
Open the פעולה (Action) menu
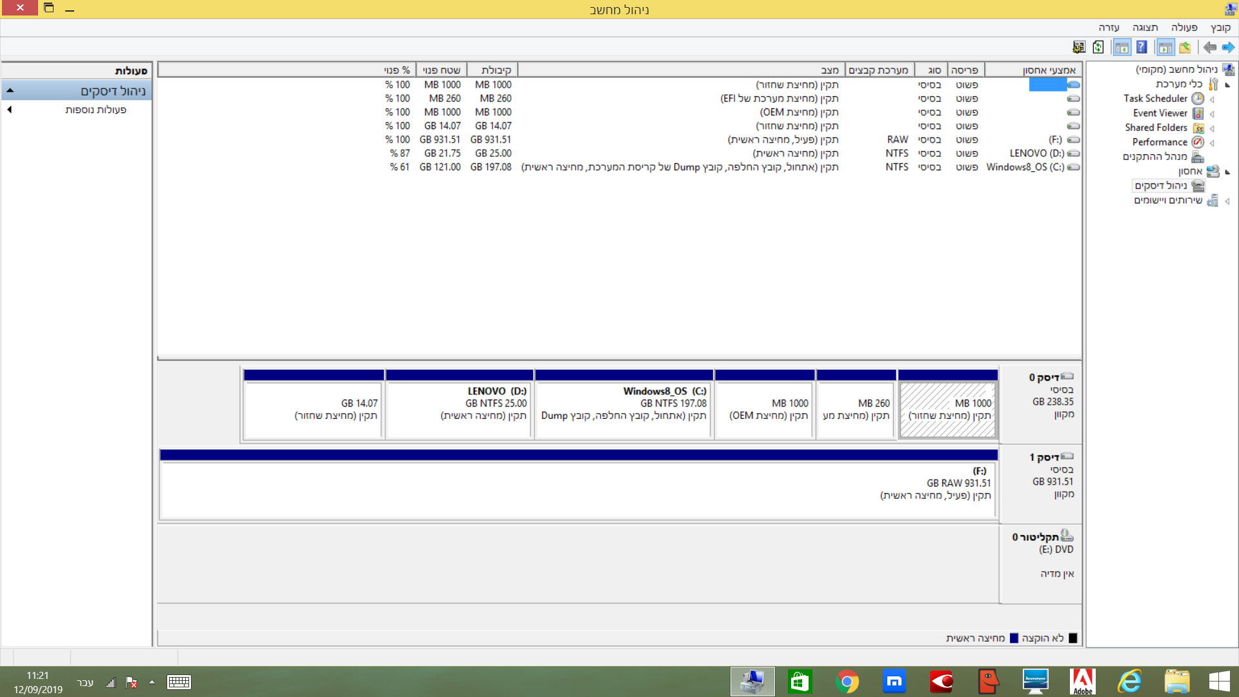(1184, 28)
